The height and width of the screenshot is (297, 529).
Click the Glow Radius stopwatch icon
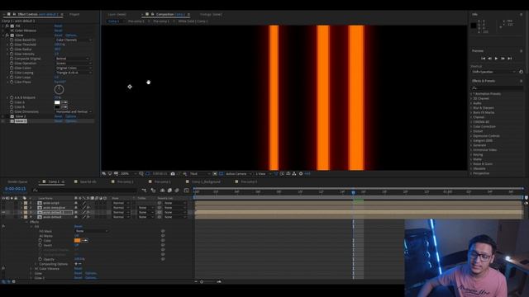pyautogui.click(x=12, y=49)
